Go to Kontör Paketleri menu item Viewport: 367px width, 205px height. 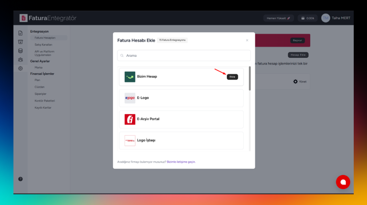coord(45,101)
